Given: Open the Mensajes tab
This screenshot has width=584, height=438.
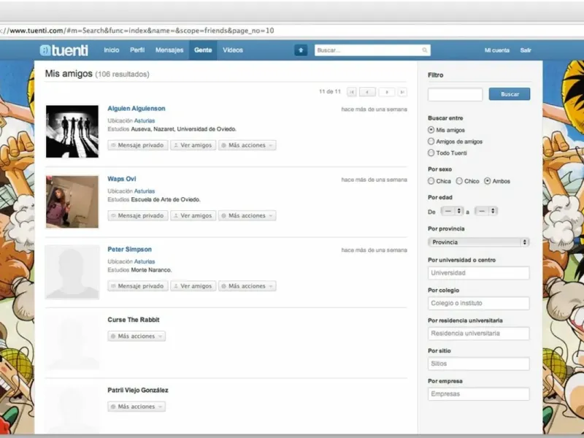Looking at the screenshot, I should (169, 50).
